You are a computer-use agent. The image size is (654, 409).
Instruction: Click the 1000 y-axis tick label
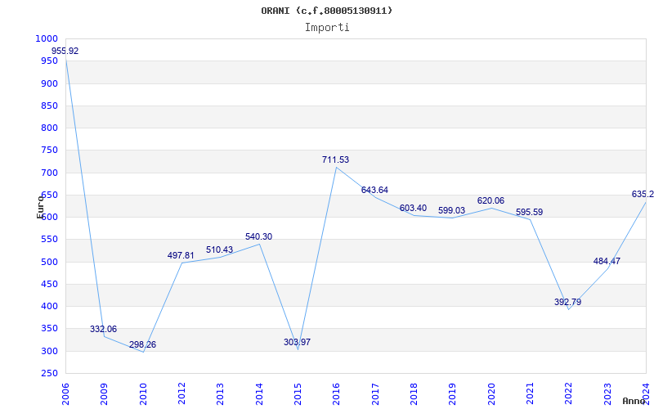click(x=47, y=38)
